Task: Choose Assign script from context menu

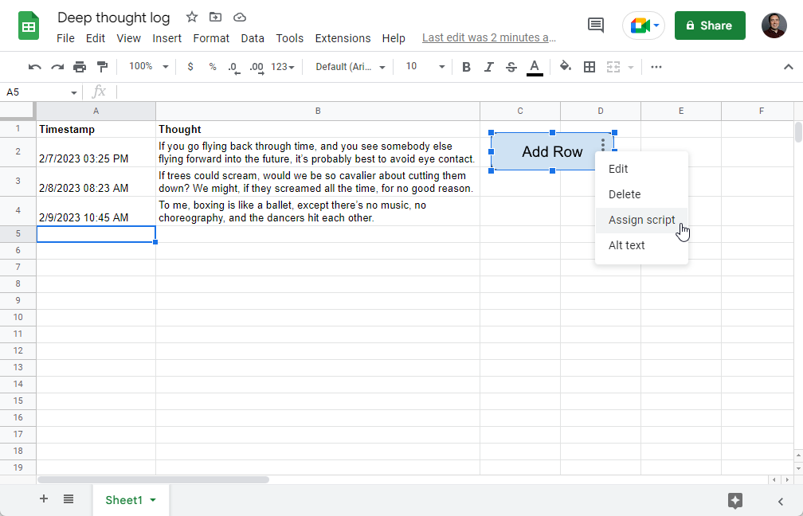Action: pos(641,220)
